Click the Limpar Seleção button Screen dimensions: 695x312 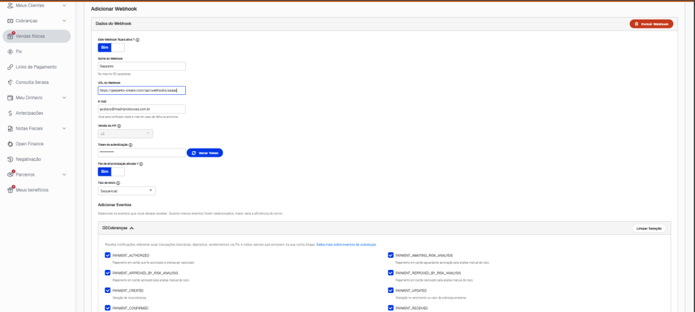point(649,229)
